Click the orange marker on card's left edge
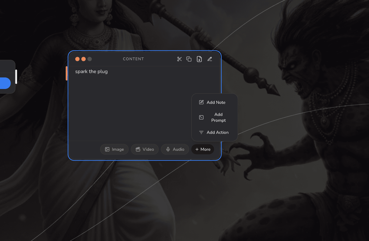Image resolution: width=369 pixels, height=241 pixels. pos(67,73)
